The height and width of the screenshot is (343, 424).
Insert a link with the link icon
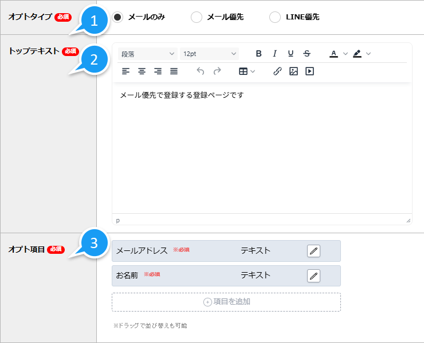pyautogui.click(x=277, y=71)
